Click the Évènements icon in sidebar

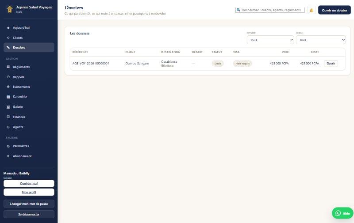(8, 87)
